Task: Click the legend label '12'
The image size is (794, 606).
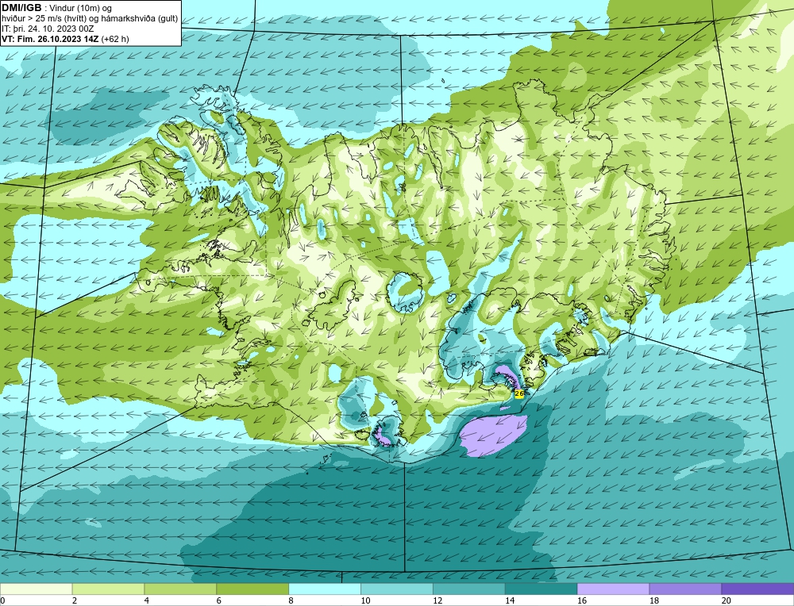Action: [437, 601]
